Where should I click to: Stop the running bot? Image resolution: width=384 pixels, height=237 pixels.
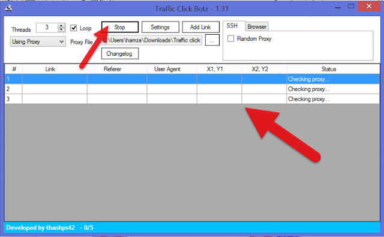pyautogui.click(x=120, y=27)
